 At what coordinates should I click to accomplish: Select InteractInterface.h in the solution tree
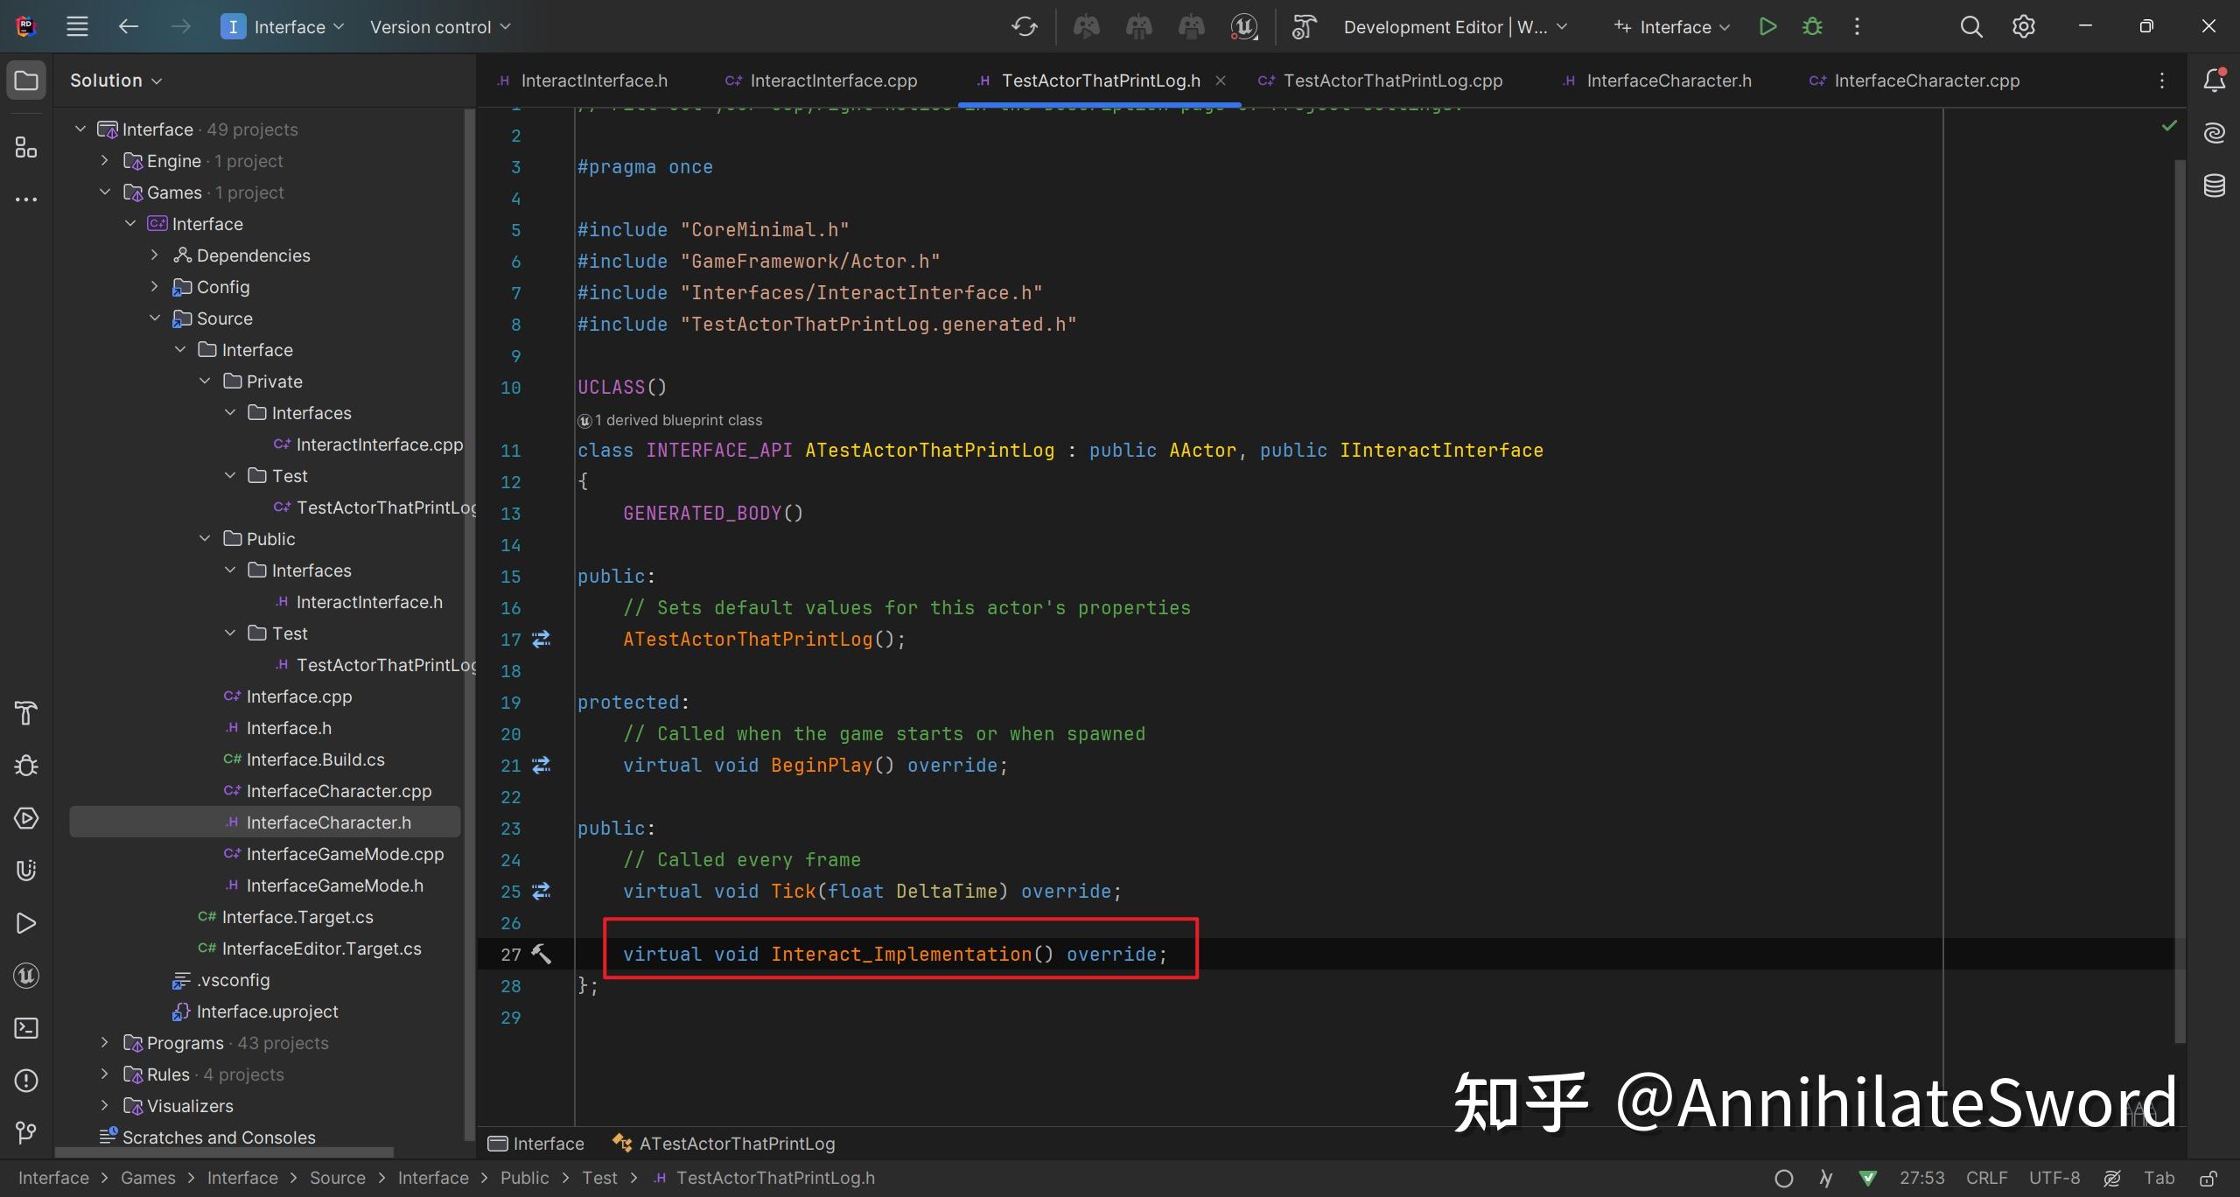coord(368,602)
